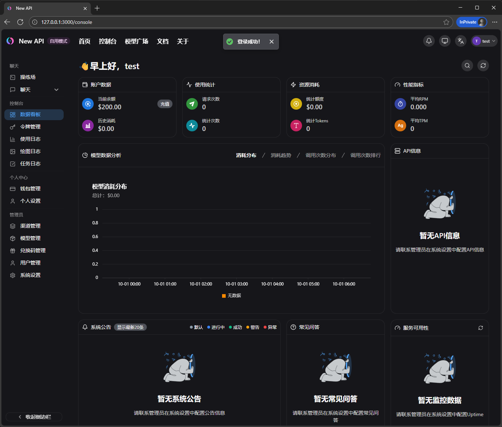Favorite this page with star icon
The width and height of the screenshot is (502, 427).
click(x=446, y=22)
